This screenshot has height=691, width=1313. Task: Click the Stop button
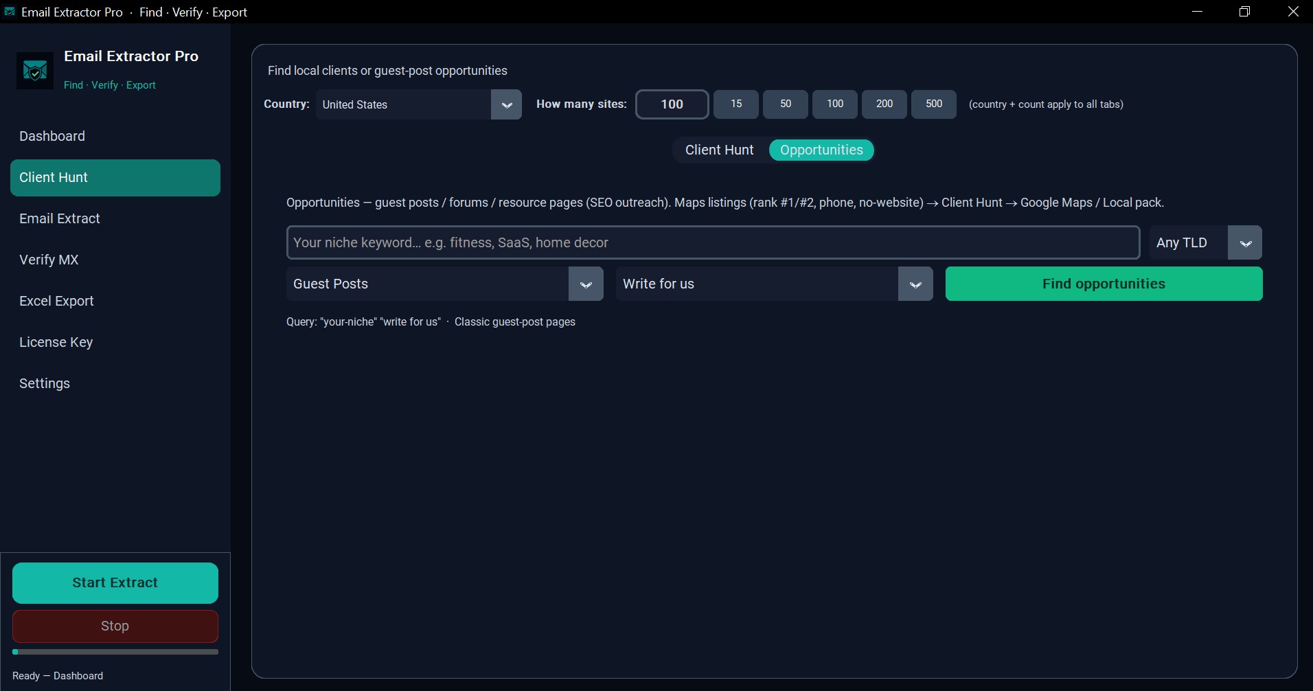pos(115,626)
